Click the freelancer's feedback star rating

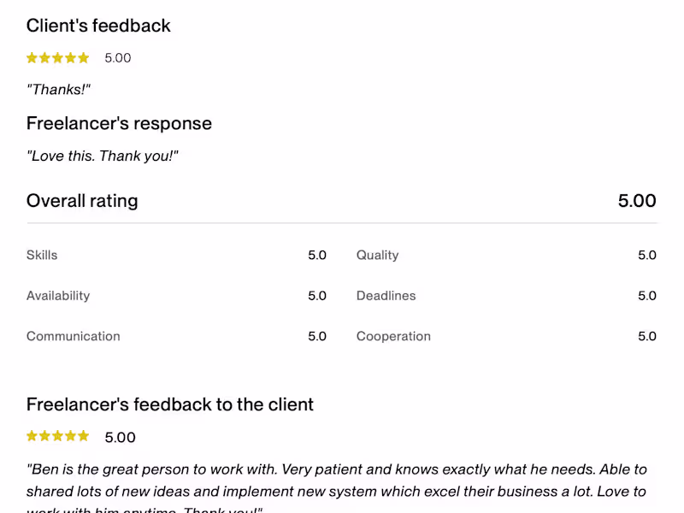tap(57, 436)
